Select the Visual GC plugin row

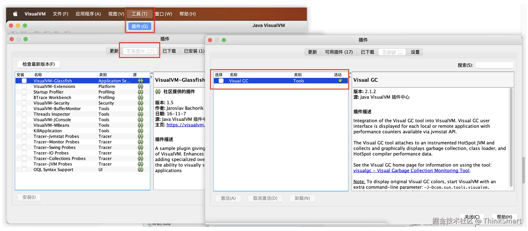(x=281, y=81)
